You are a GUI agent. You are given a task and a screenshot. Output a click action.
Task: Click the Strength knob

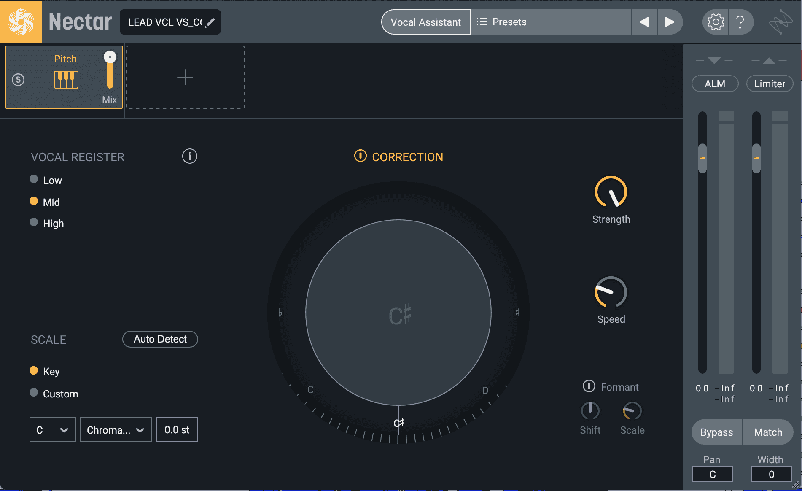point(611,192)
